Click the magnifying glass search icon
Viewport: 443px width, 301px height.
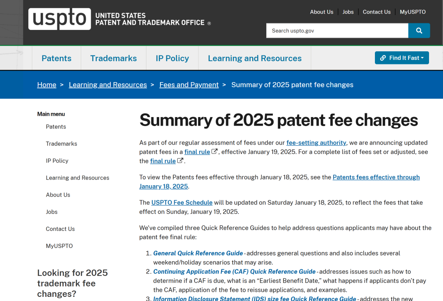(x=419, y=30)
